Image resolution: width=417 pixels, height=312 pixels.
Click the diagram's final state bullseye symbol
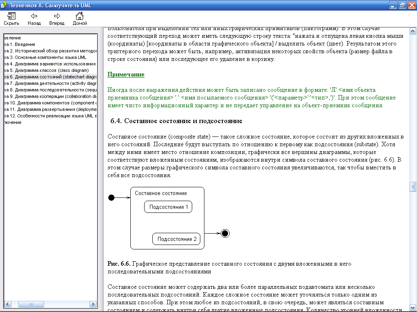225,234
